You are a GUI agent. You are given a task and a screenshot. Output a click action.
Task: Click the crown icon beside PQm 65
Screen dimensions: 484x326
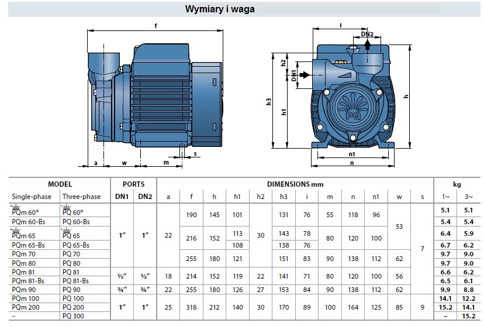(x=15, y=231)
